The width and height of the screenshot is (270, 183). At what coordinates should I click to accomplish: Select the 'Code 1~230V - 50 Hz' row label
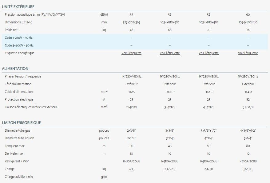tap(19, 38)
